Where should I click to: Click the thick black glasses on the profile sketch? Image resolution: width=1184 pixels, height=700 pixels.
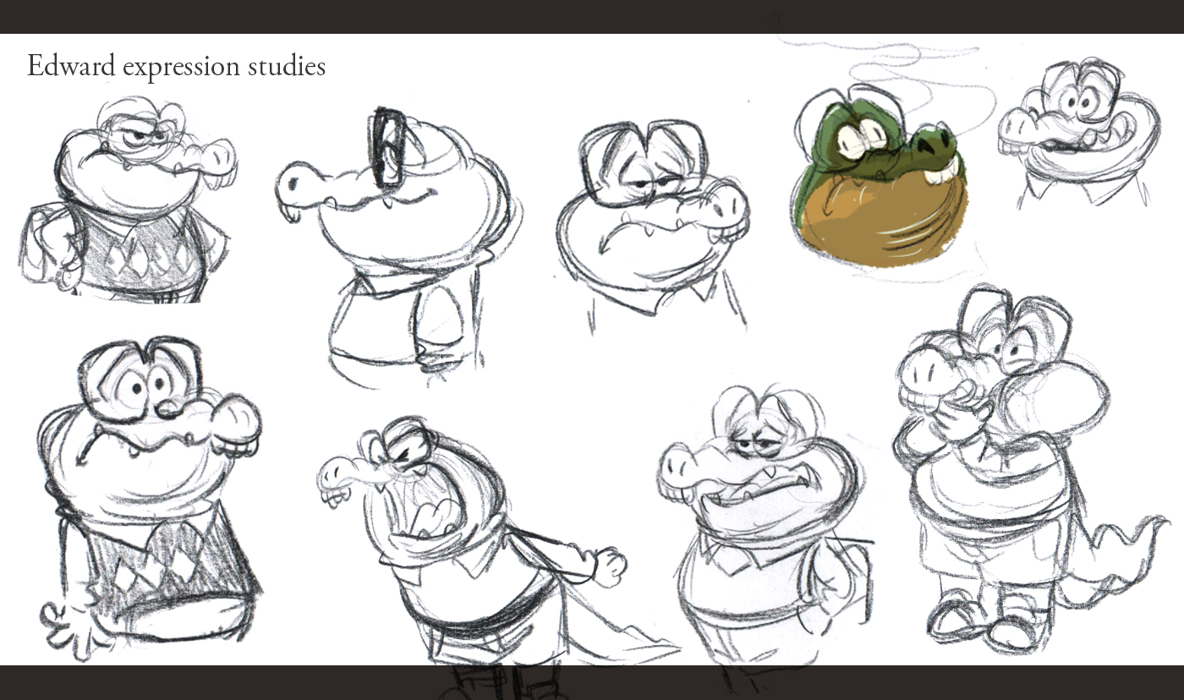pos(389,149)
